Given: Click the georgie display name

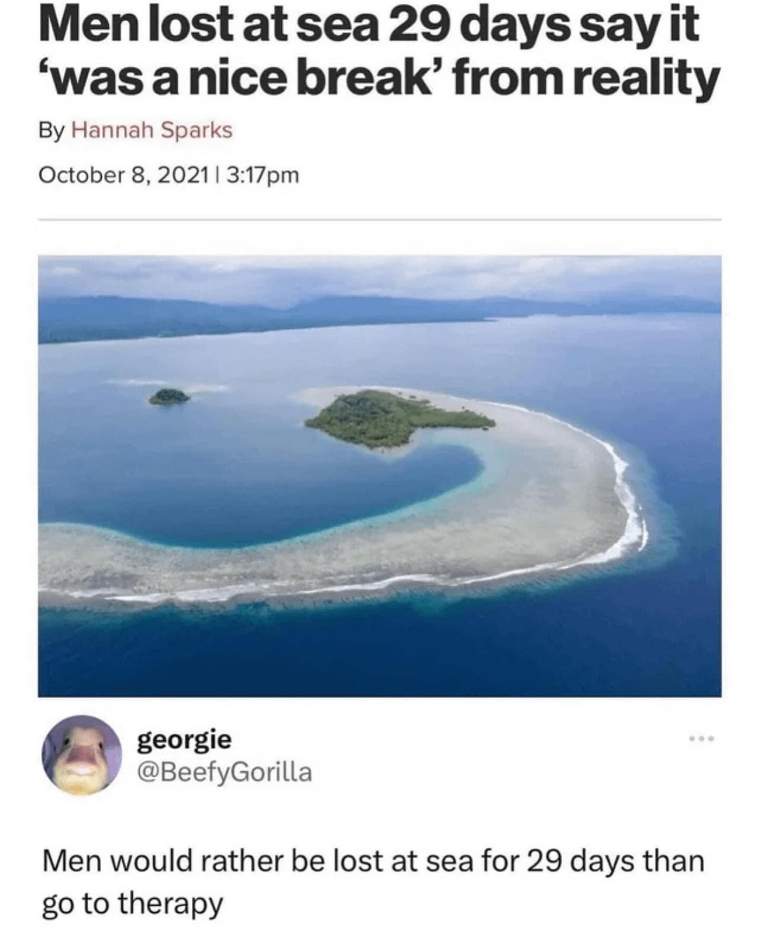Looking at the screenshot, I should tap(184, 741).
